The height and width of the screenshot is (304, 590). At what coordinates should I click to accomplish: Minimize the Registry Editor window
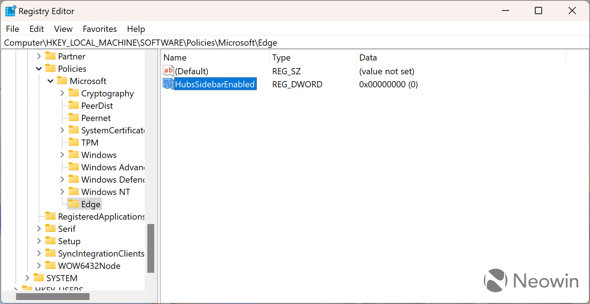click(505, 11)
